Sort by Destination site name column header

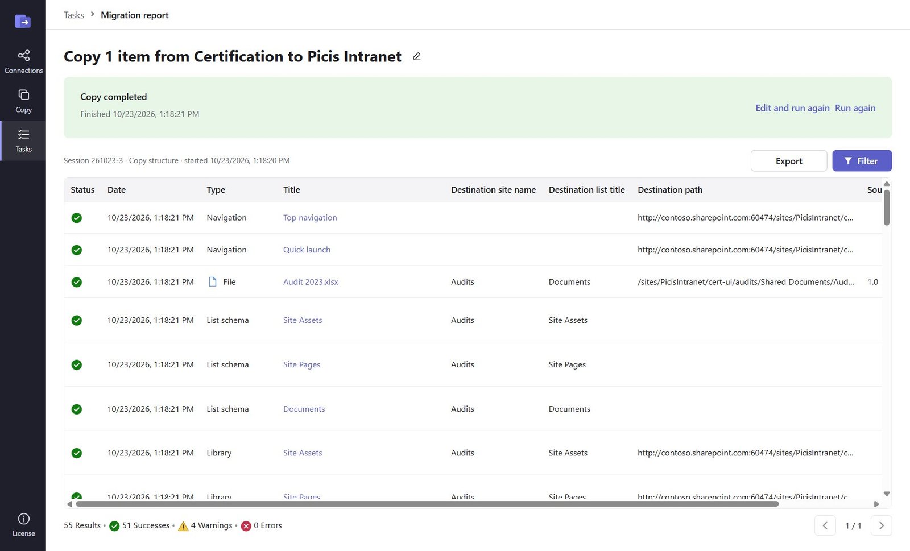(x=493, y=190)
